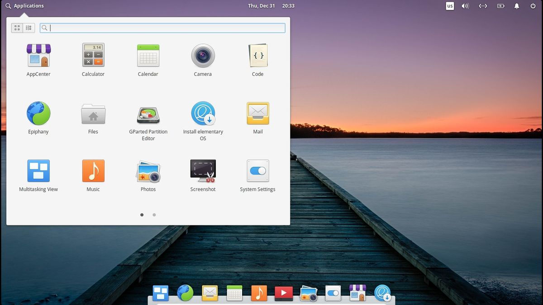Switch the launcher to list view
The image size is (543, 305).
pos(29,28)
